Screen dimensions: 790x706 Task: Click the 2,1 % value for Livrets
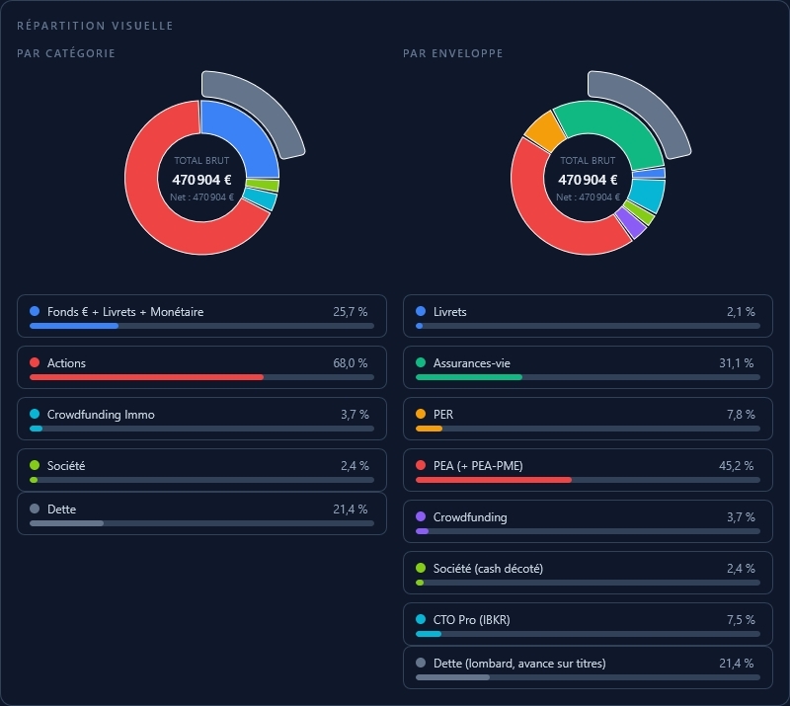coord(741,311)
